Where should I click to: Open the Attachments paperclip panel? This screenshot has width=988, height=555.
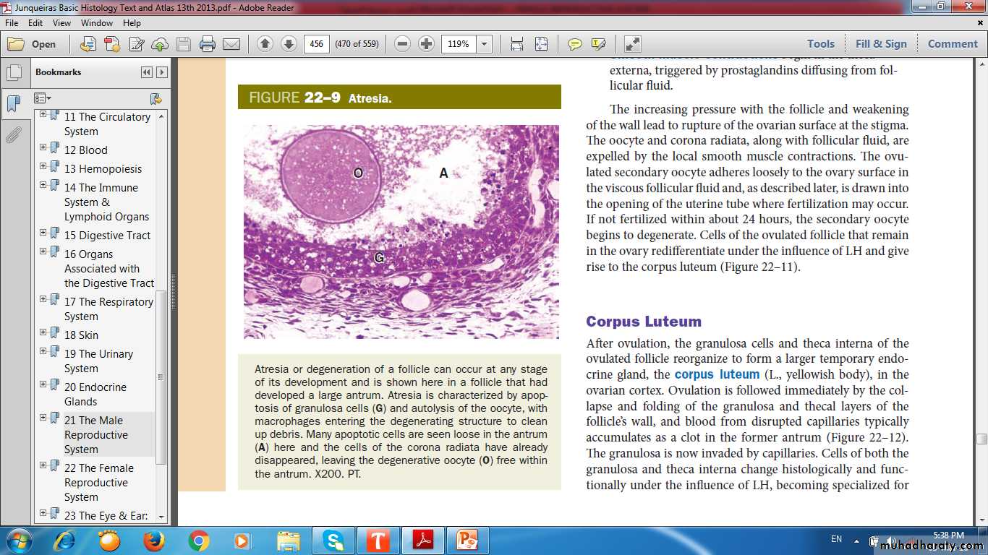pyautogui.click(x=13, y=135)
